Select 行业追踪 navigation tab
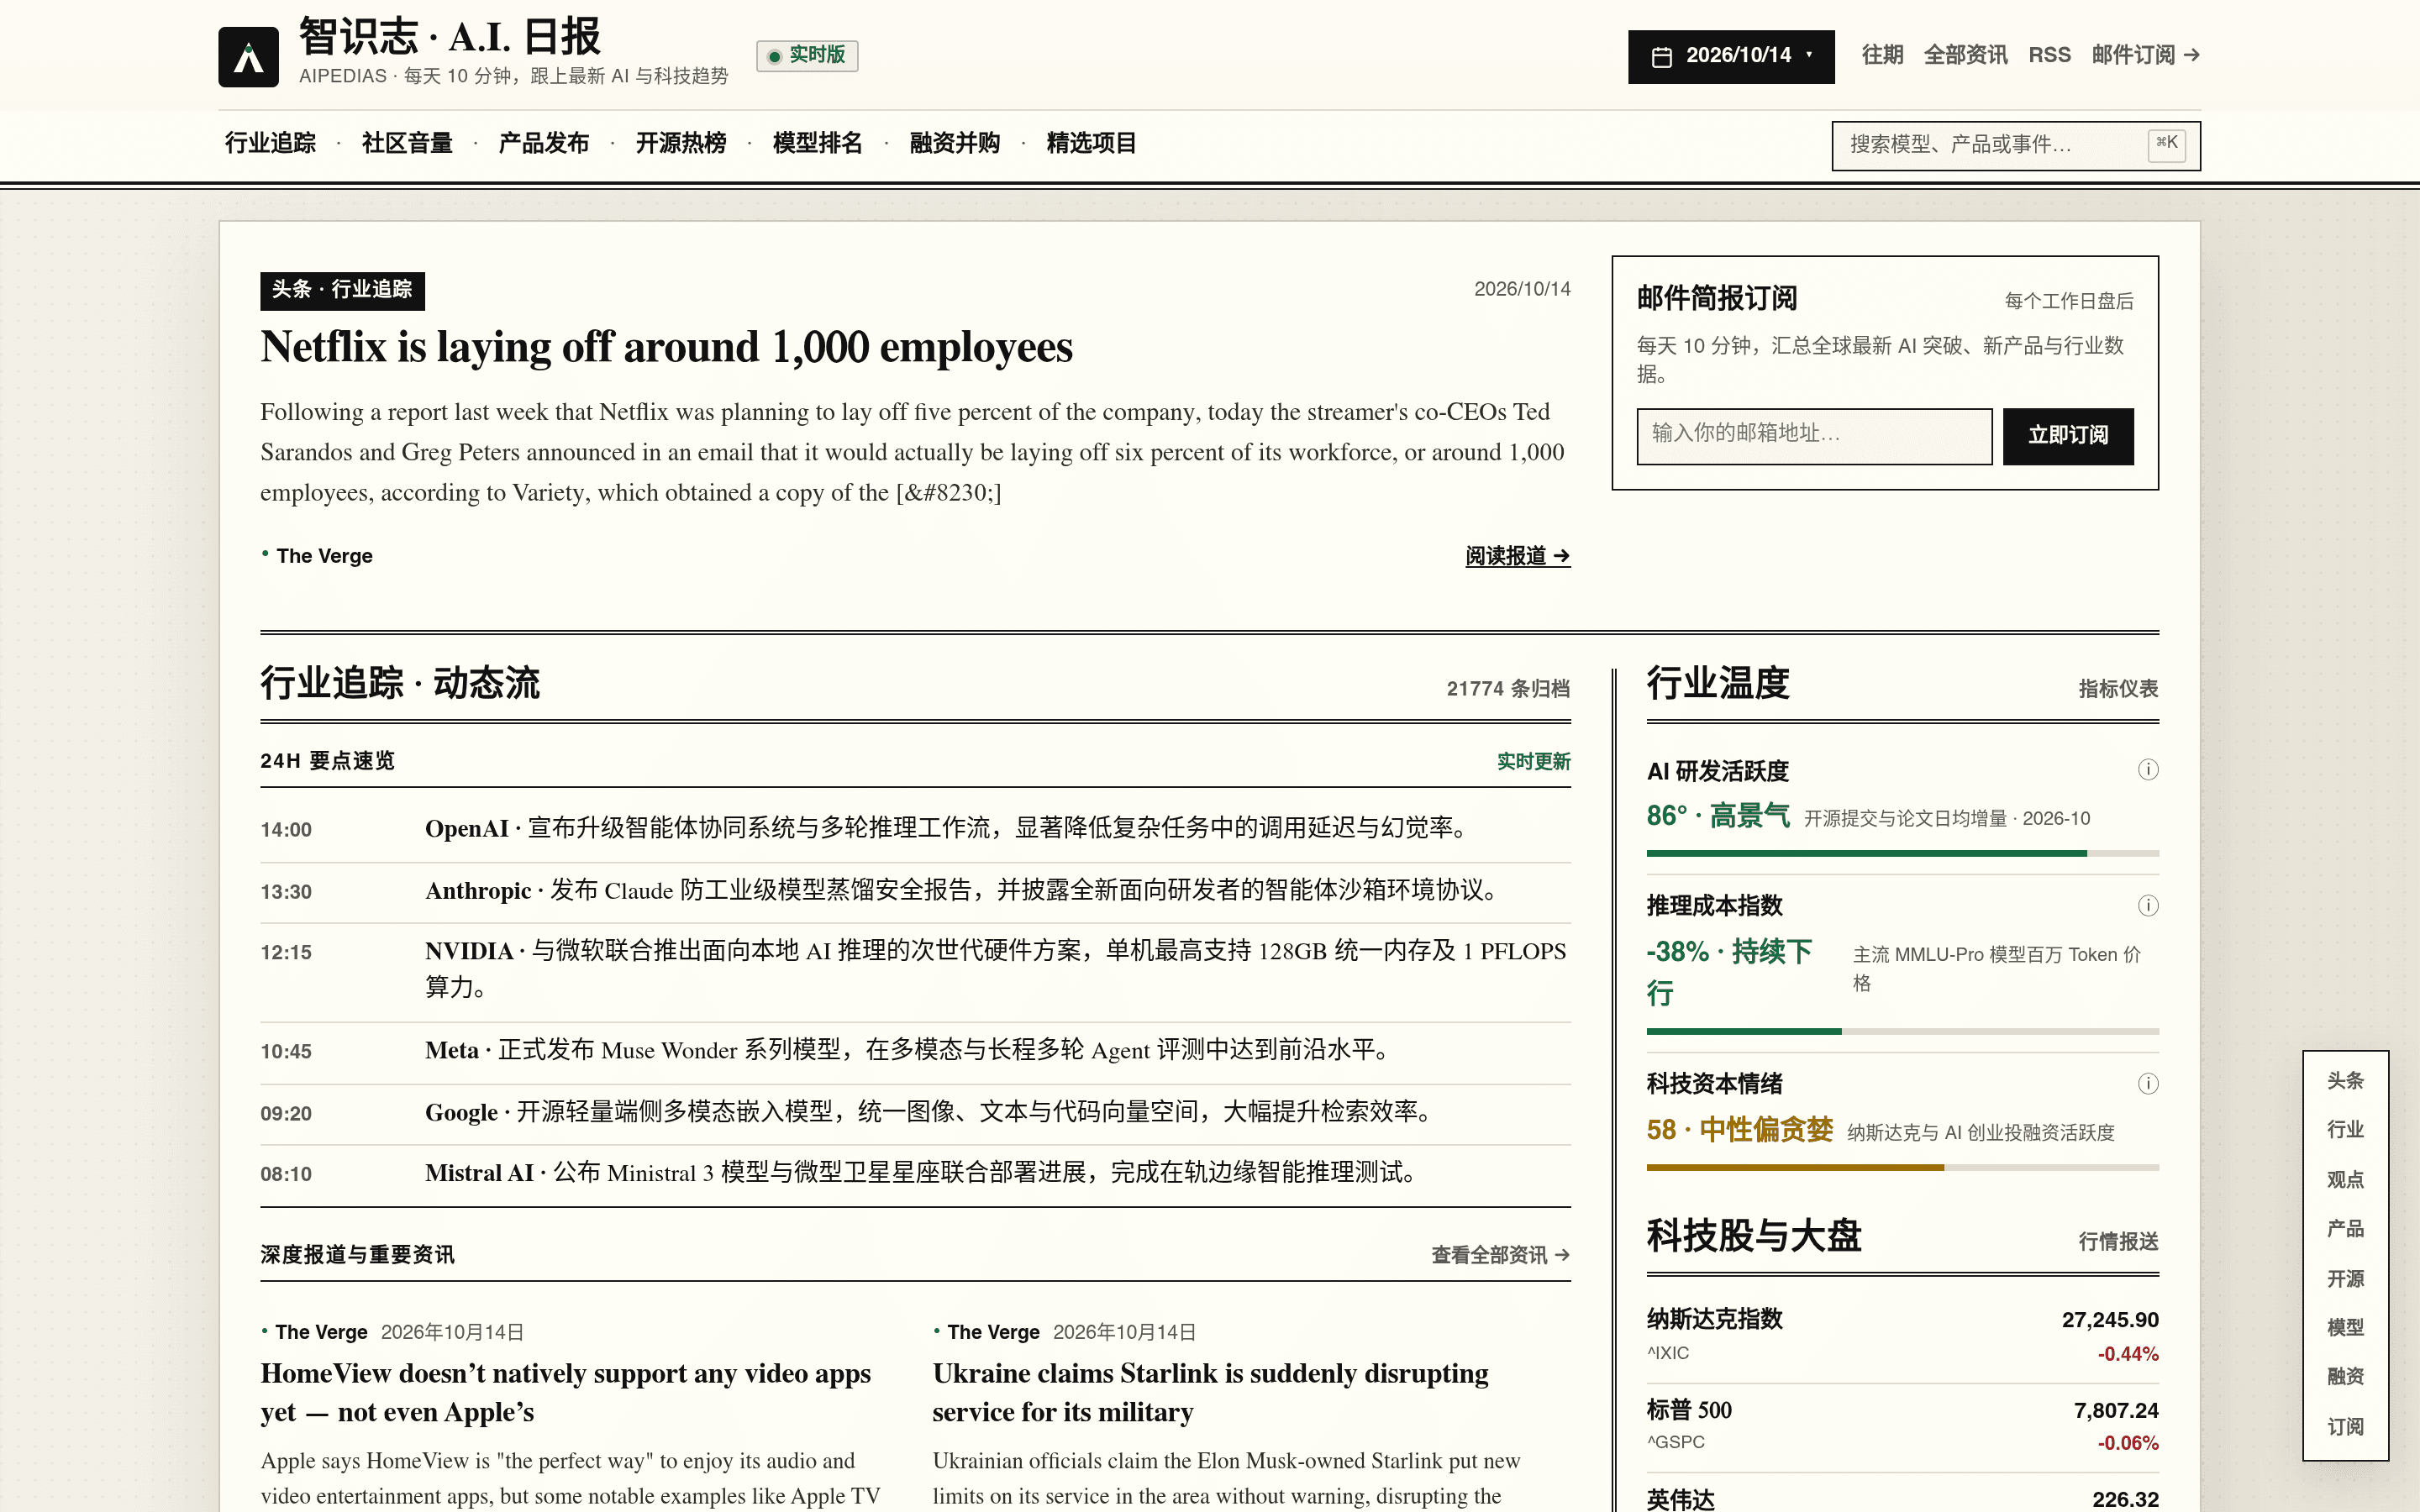Viewport: 2420px width, 1512px height. (270, 144)
